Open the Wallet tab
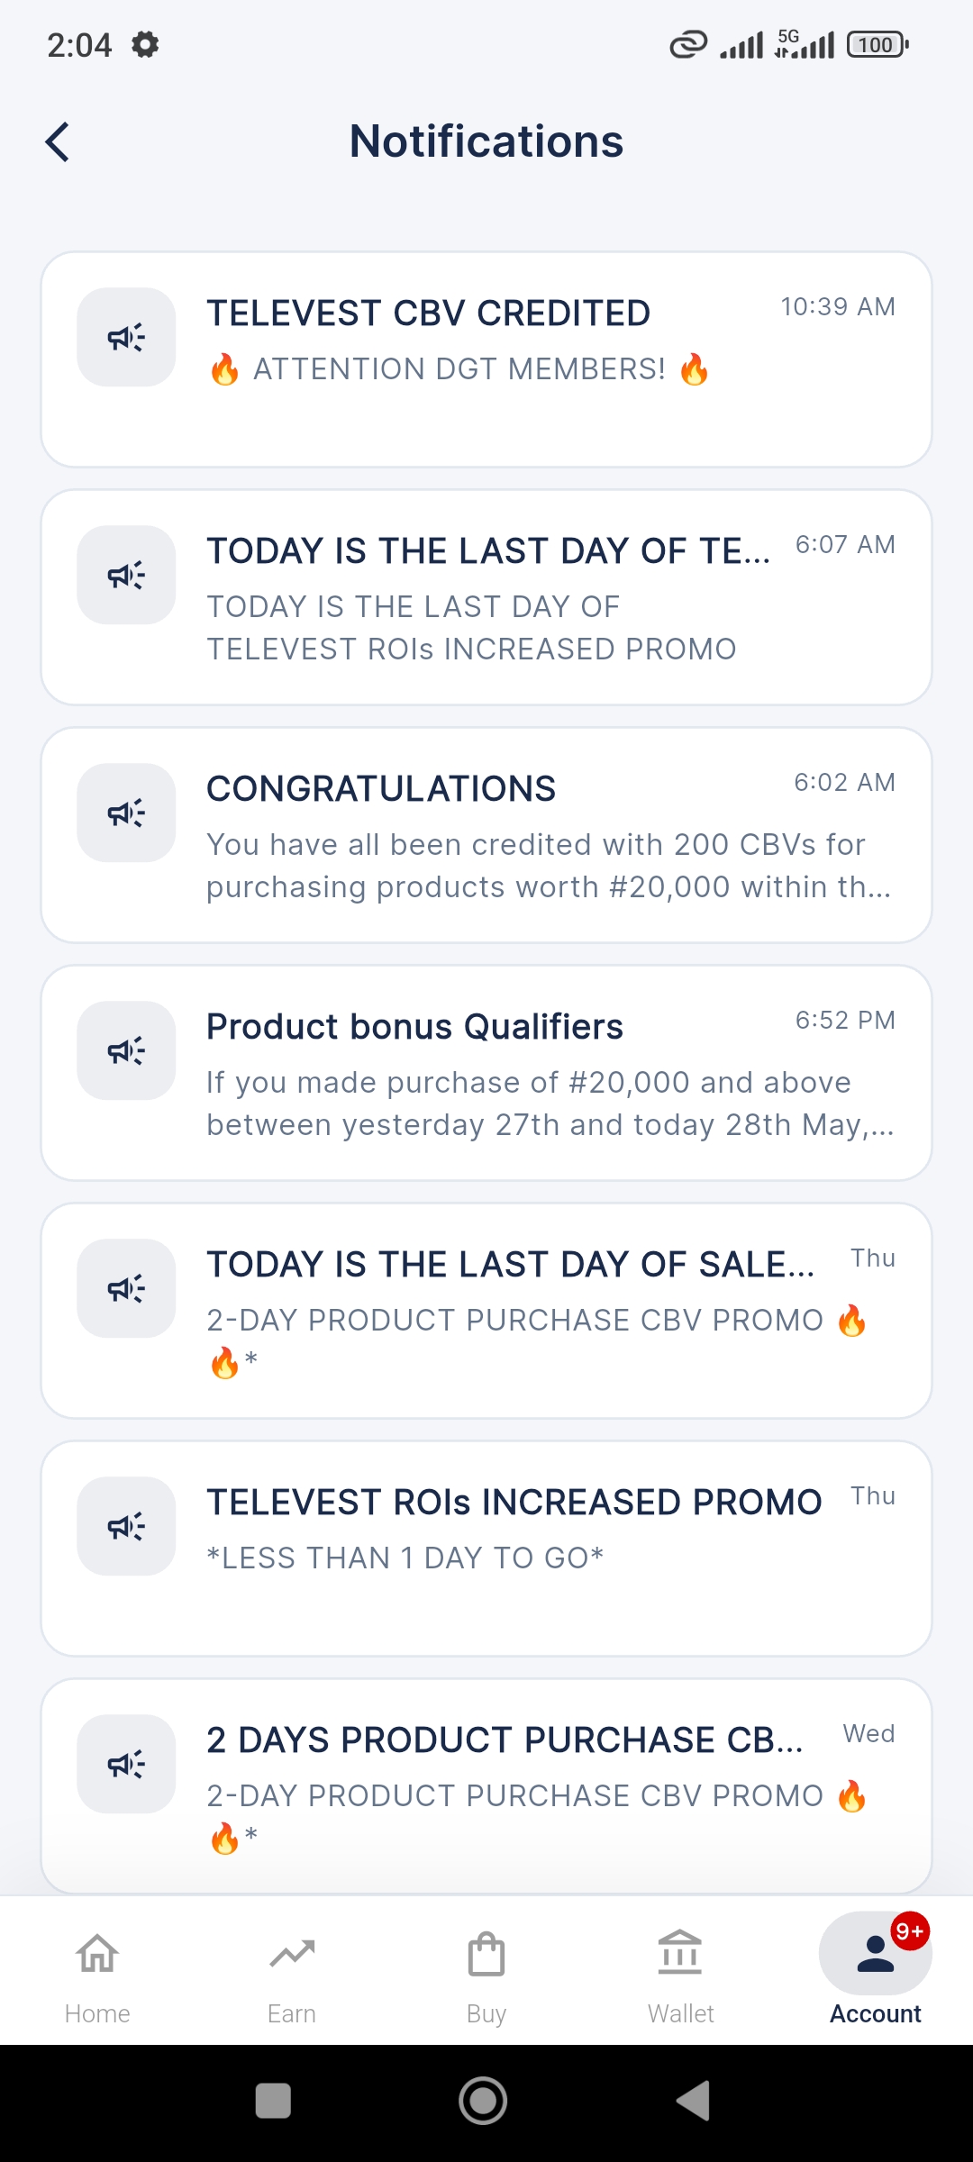Viewport: 973px width, 2162px height. click(681, 1977)
